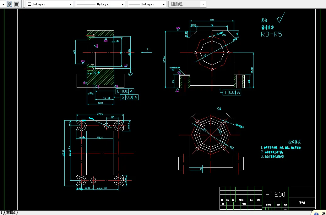Select the S view direction arrow label
The height and width of the screenshot is (215, 326).
pos(147,50)
